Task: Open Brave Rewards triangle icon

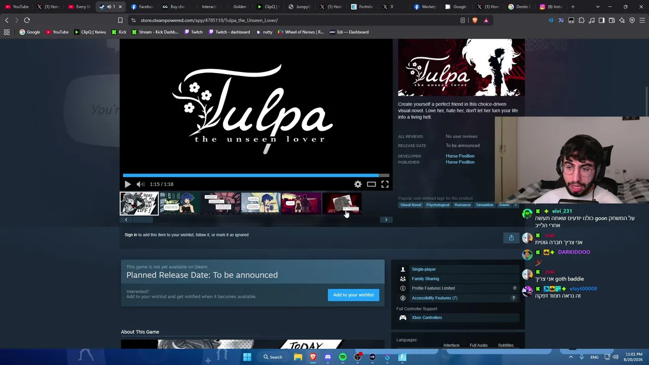Action: [486, 20]
